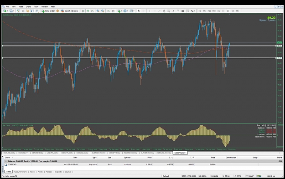Switch to M1 timeframe
The image size is (285, 179).
200,11
